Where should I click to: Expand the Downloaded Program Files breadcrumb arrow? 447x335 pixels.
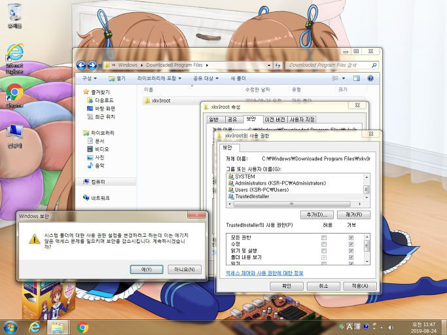[207, 65]
